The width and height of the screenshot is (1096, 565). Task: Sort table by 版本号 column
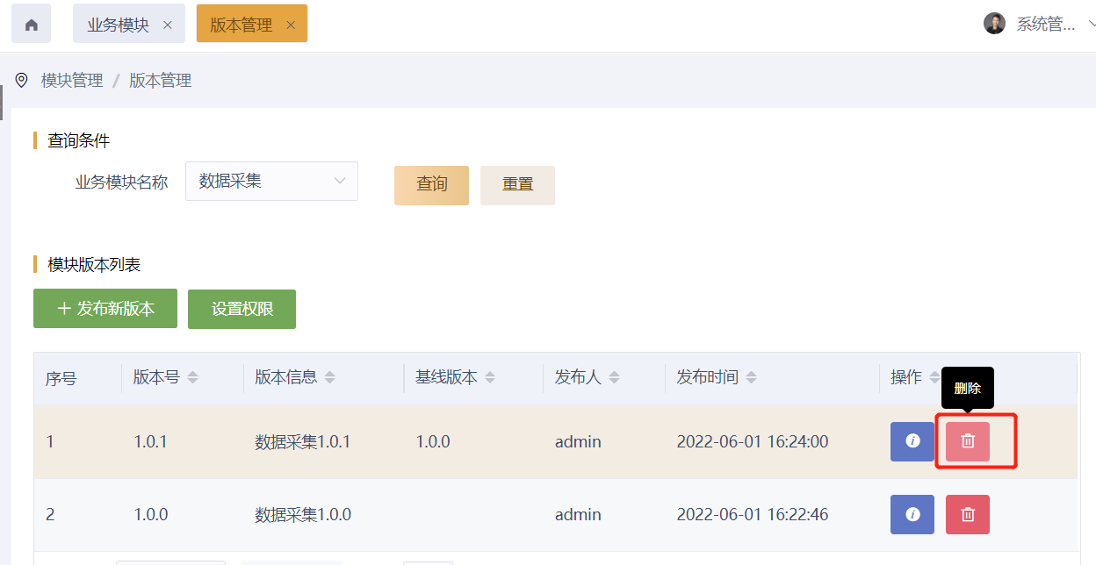(x=192, y=377)
